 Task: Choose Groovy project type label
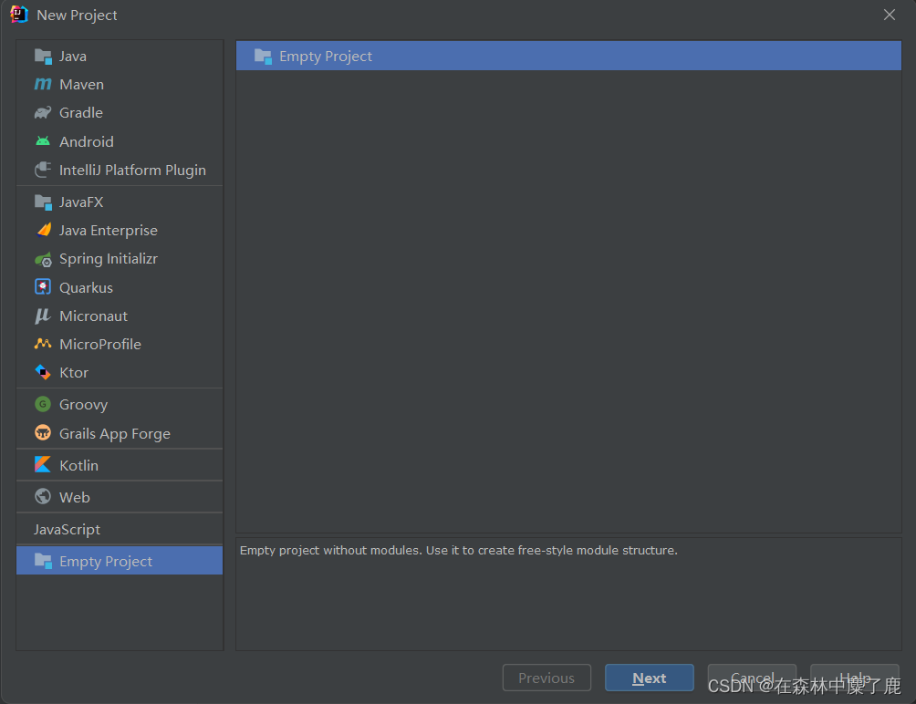click(x=84, y=405)
